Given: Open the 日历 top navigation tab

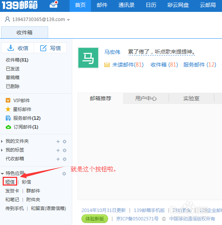Looking at the screenshot, I should point(151,5).
